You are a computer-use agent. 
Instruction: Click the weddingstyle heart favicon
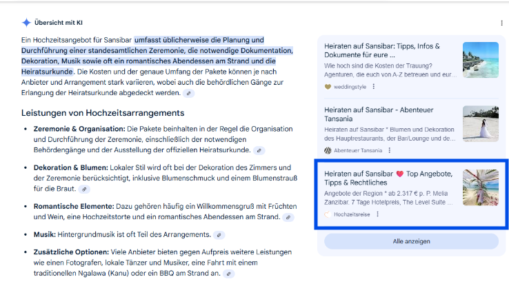point(328,87)
